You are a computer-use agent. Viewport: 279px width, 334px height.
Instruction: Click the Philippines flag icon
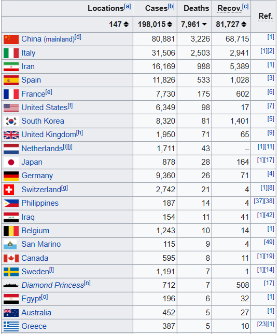(x=11, y=204)
